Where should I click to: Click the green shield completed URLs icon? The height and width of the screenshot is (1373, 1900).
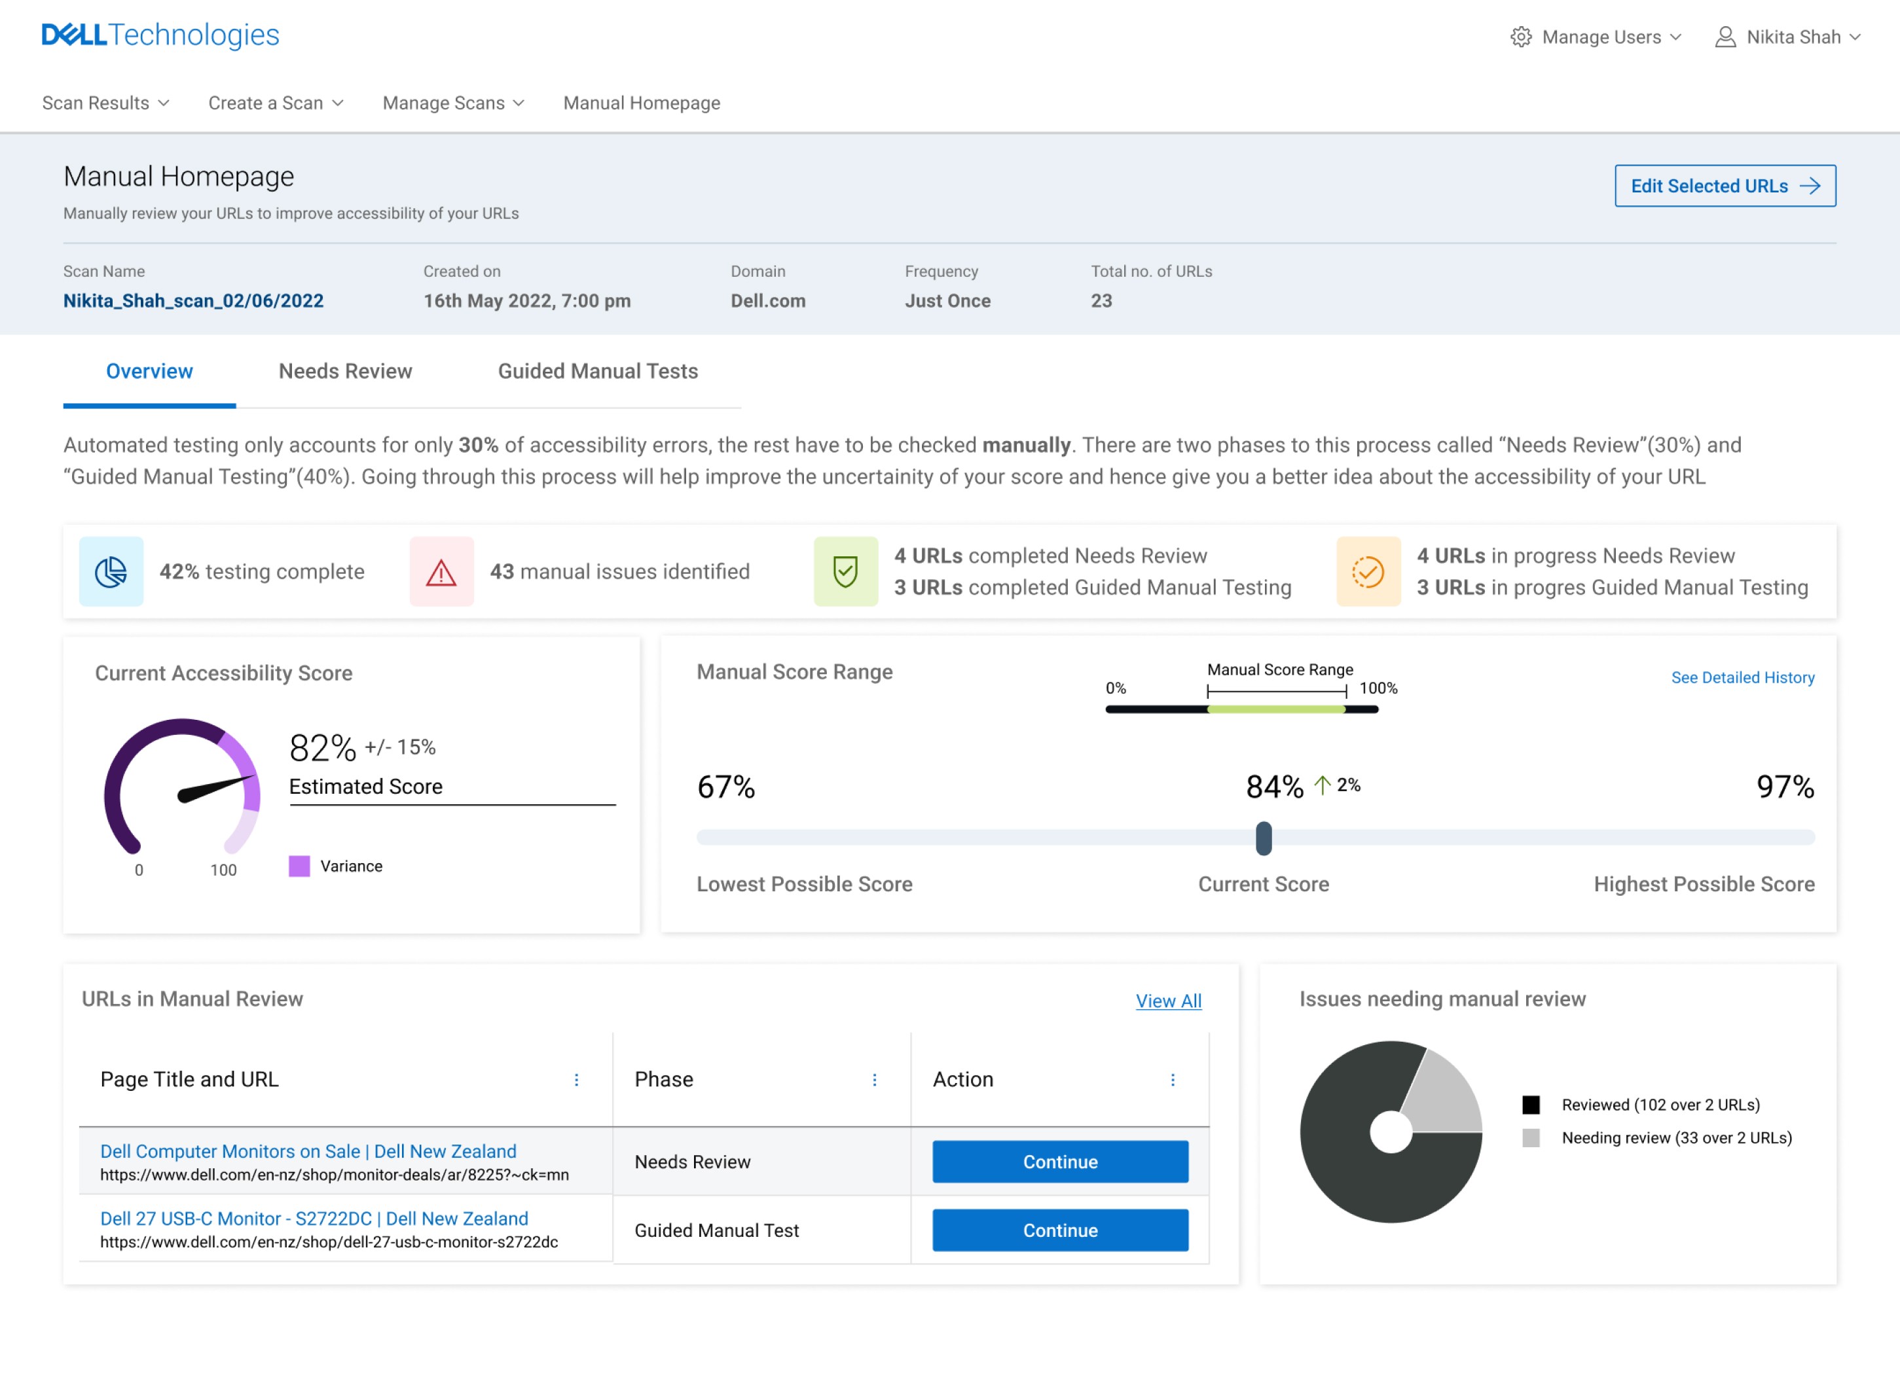click(845, 572)
